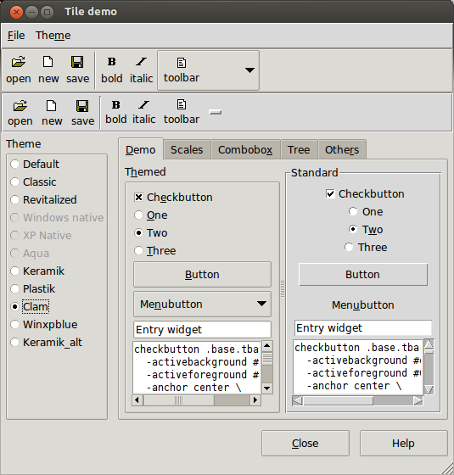
Task: Toggle the italic icon in top toolbar
Action: 141,62
